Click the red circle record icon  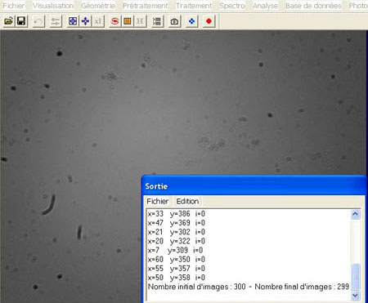209,21
